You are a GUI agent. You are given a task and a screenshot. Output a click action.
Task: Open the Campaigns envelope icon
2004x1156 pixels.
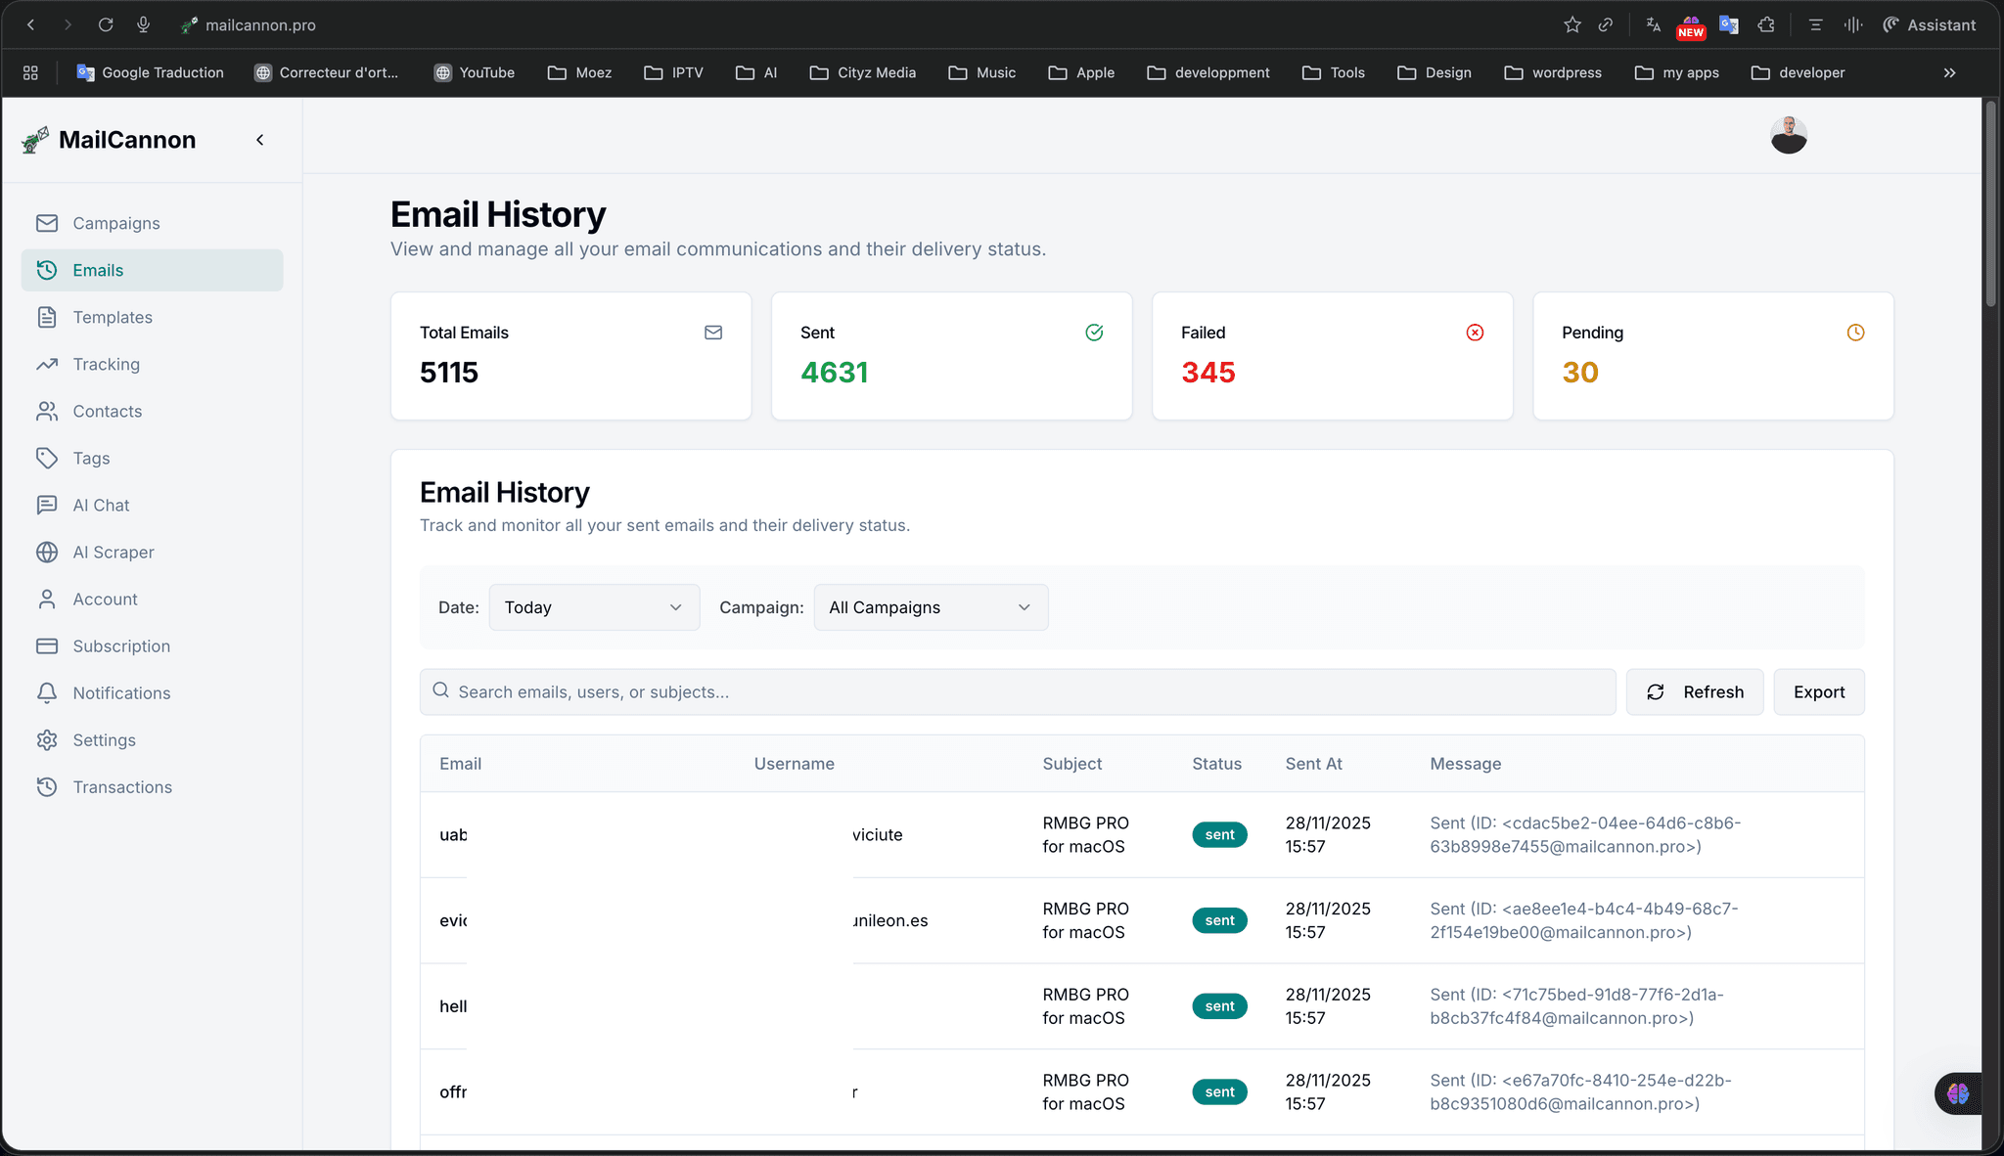47,223
